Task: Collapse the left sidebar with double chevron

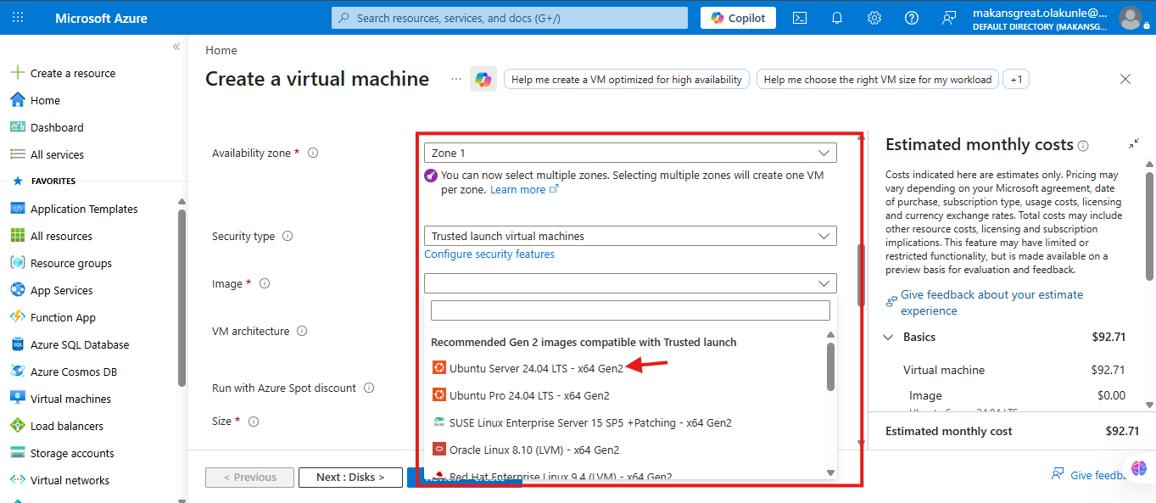Action: (x=176, y=47)
